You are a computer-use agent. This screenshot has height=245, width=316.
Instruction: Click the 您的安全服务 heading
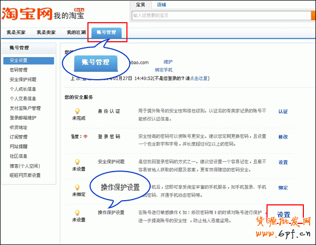click(78, 97)
